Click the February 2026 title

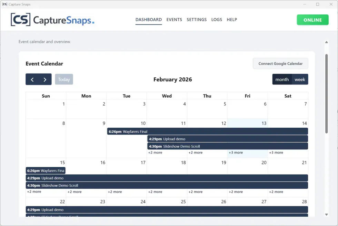tap(173, 79)
